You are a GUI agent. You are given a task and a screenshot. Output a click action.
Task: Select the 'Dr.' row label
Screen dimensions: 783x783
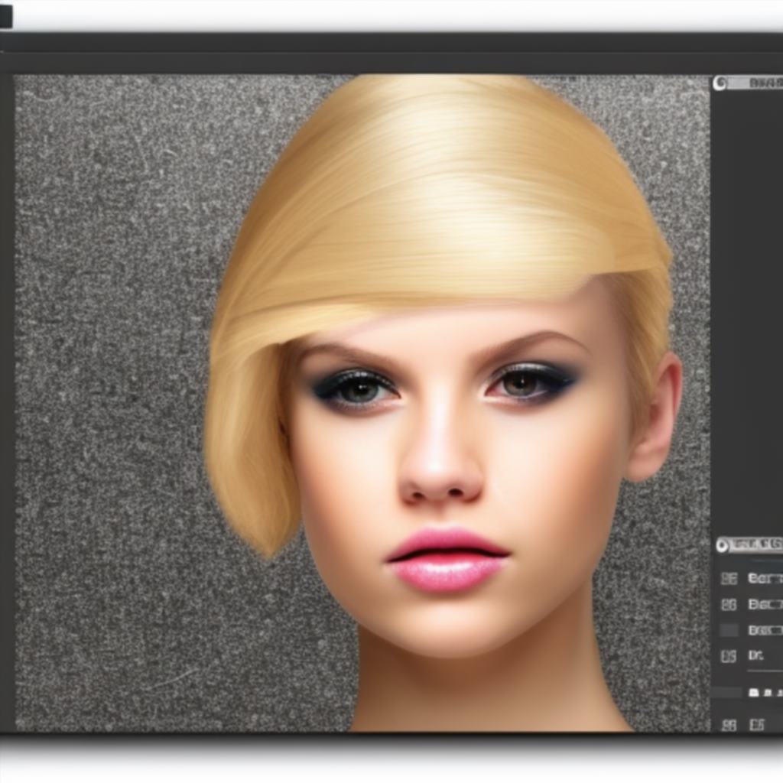tap(756, 655)
